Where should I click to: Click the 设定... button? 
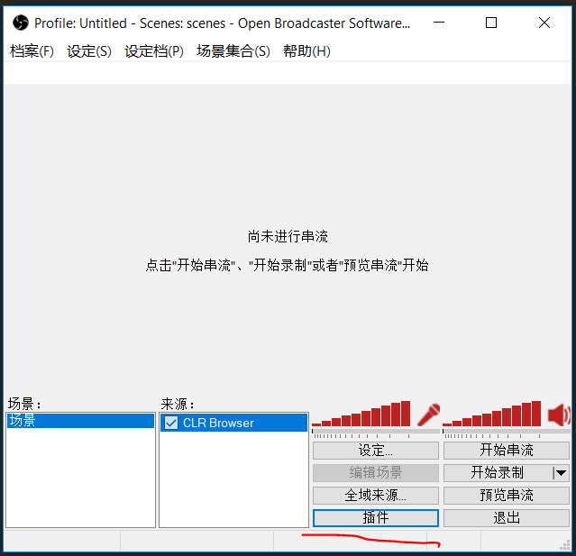point(376,451)
